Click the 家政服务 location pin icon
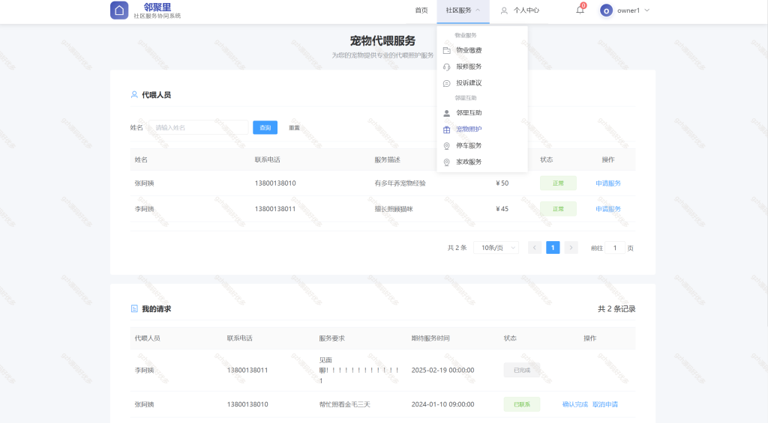 [x=447, y=162]
